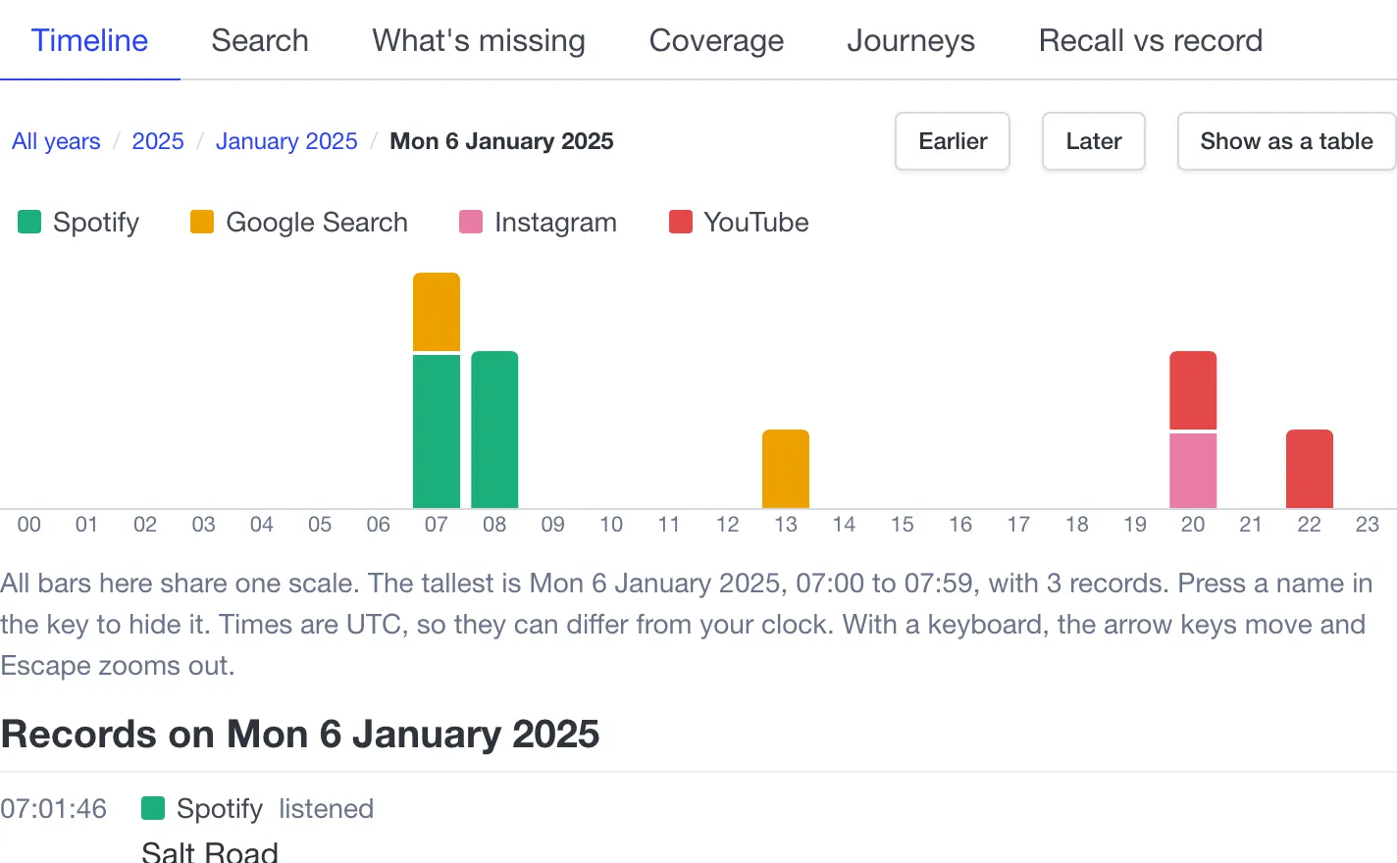Click the red YouTube bar at hour 22
Viewport: 1397px width, 863px height.
(x=1310, y=469)
